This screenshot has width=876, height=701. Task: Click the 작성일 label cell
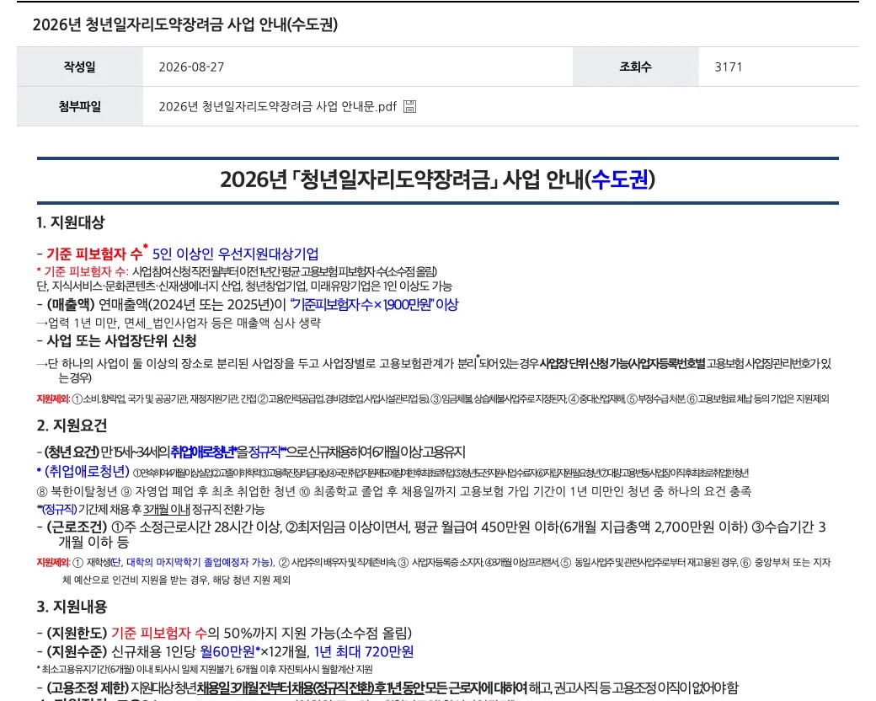coord(80,67)
